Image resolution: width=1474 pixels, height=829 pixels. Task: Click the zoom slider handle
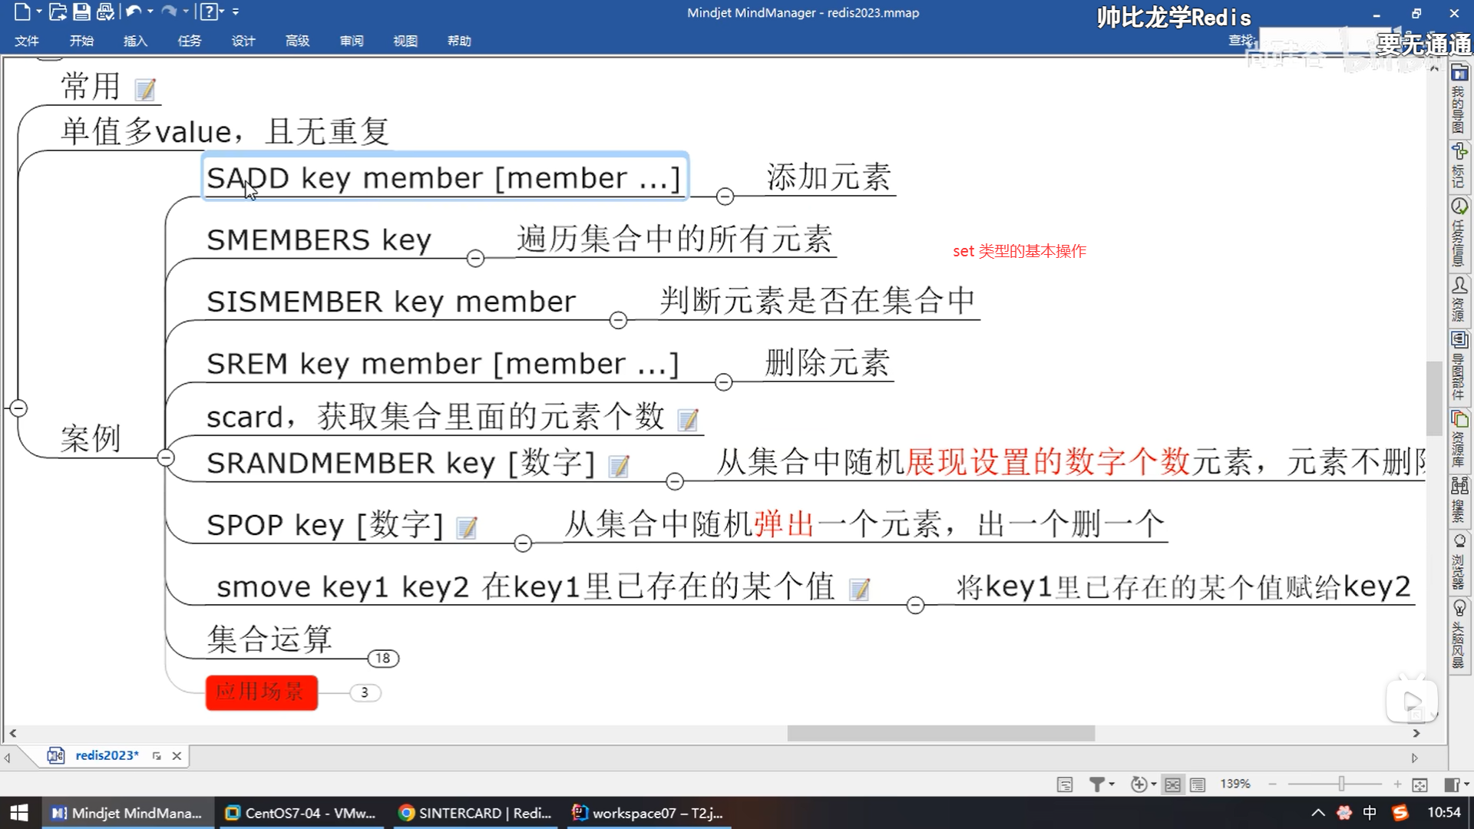click(x=1341, y=784)
